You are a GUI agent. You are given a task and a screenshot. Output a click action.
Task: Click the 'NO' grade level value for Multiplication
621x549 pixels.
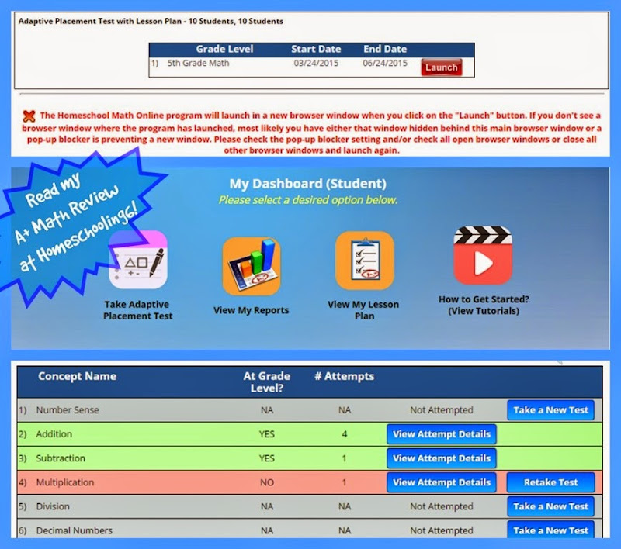267,482
